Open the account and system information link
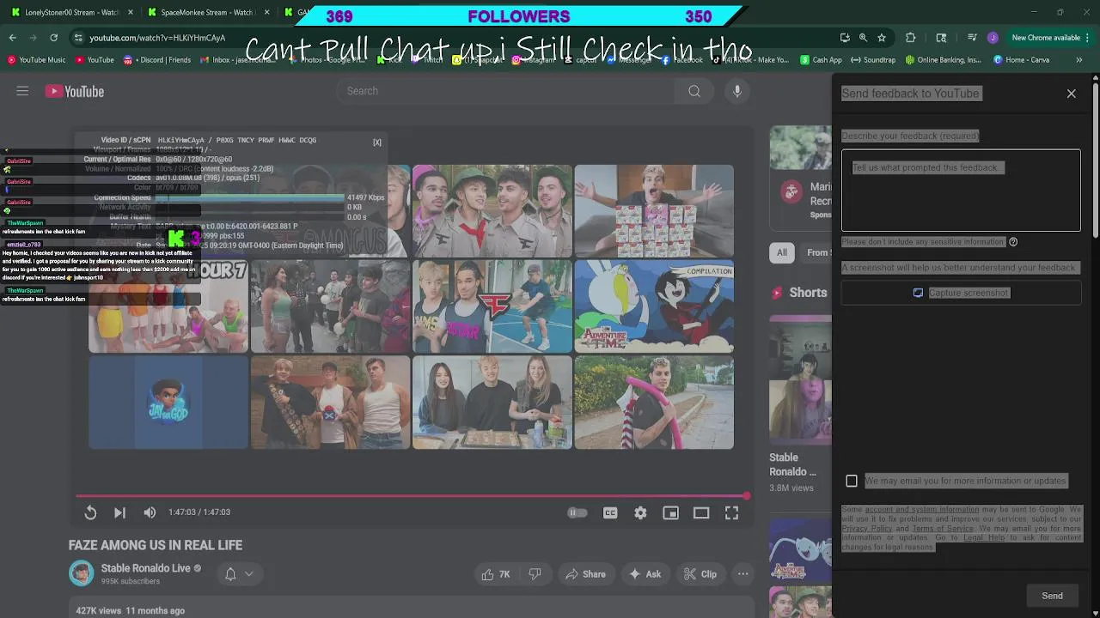This screenshot has width=1100, height=618. click(x=921, y=510)
